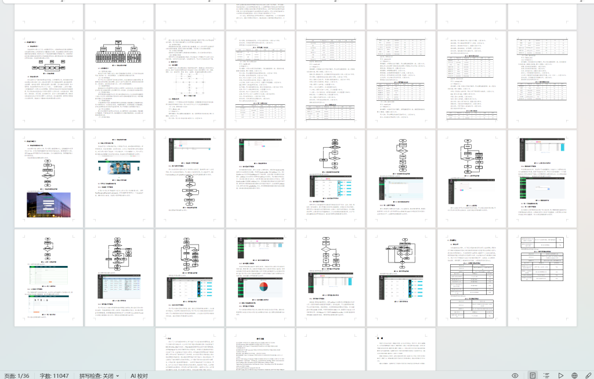
Task: Click the 字数: 11047 word count
Action: [x=54, y=376]
